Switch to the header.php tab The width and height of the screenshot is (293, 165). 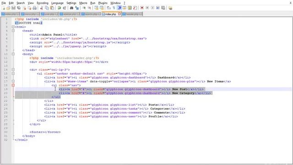click(x=132, y=14)
